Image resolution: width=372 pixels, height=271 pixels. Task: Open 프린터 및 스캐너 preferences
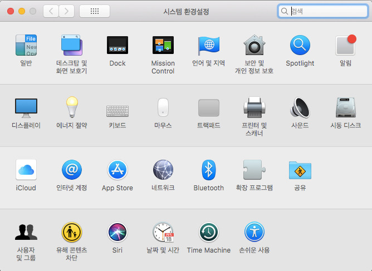coord(254,107)
